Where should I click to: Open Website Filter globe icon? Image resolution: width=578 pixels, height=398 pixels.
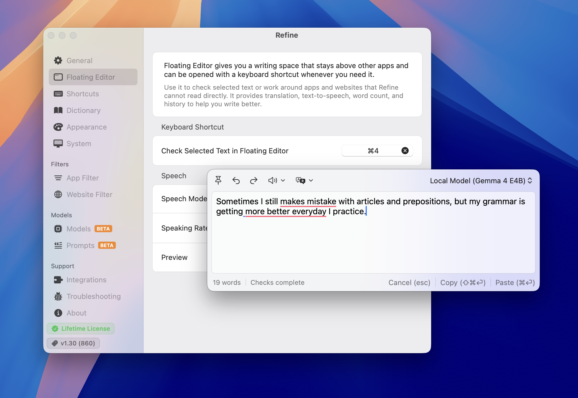click(x=58, y=195)
